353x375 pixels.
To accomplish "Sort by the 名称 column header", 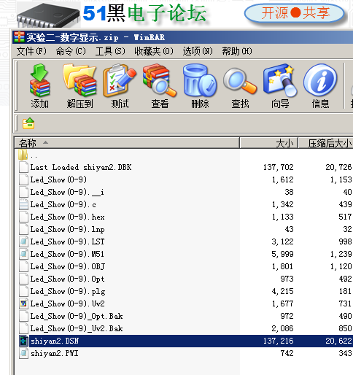I will click(x=127, y=143).
